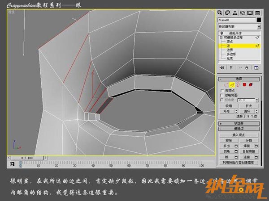The height and width of the screenshot is (201, 269).
Task: Open the Hierarchy command panel tab
Action: pyautogui.click(x=235, y=13)
